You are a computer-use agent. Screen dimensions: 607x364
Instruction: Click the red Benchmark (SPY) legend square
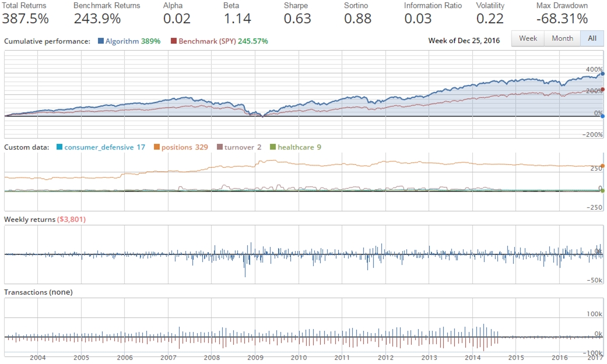coord(174,41)
